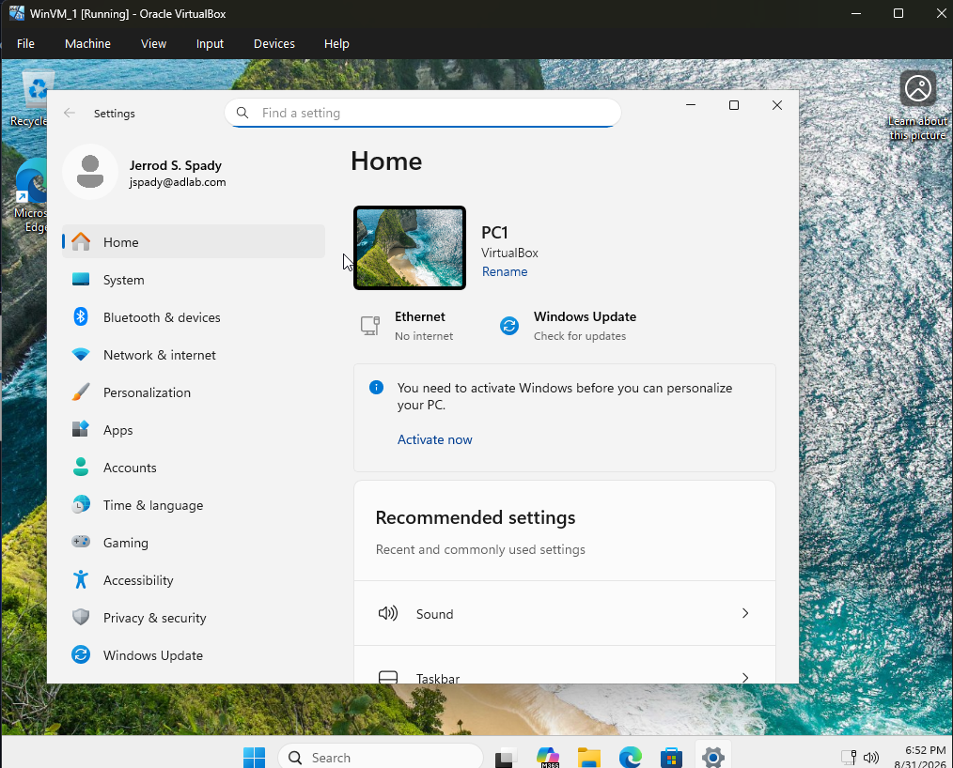Screen dimensions: 953x768
Task: Open Windows Update from the sidebar
Action: (194, 655)
